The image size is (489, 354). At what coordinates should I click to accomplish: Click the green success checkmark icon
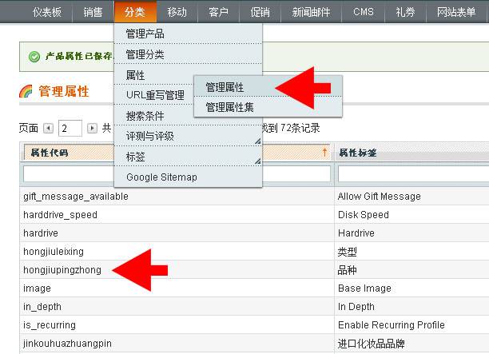coord(34,57)
